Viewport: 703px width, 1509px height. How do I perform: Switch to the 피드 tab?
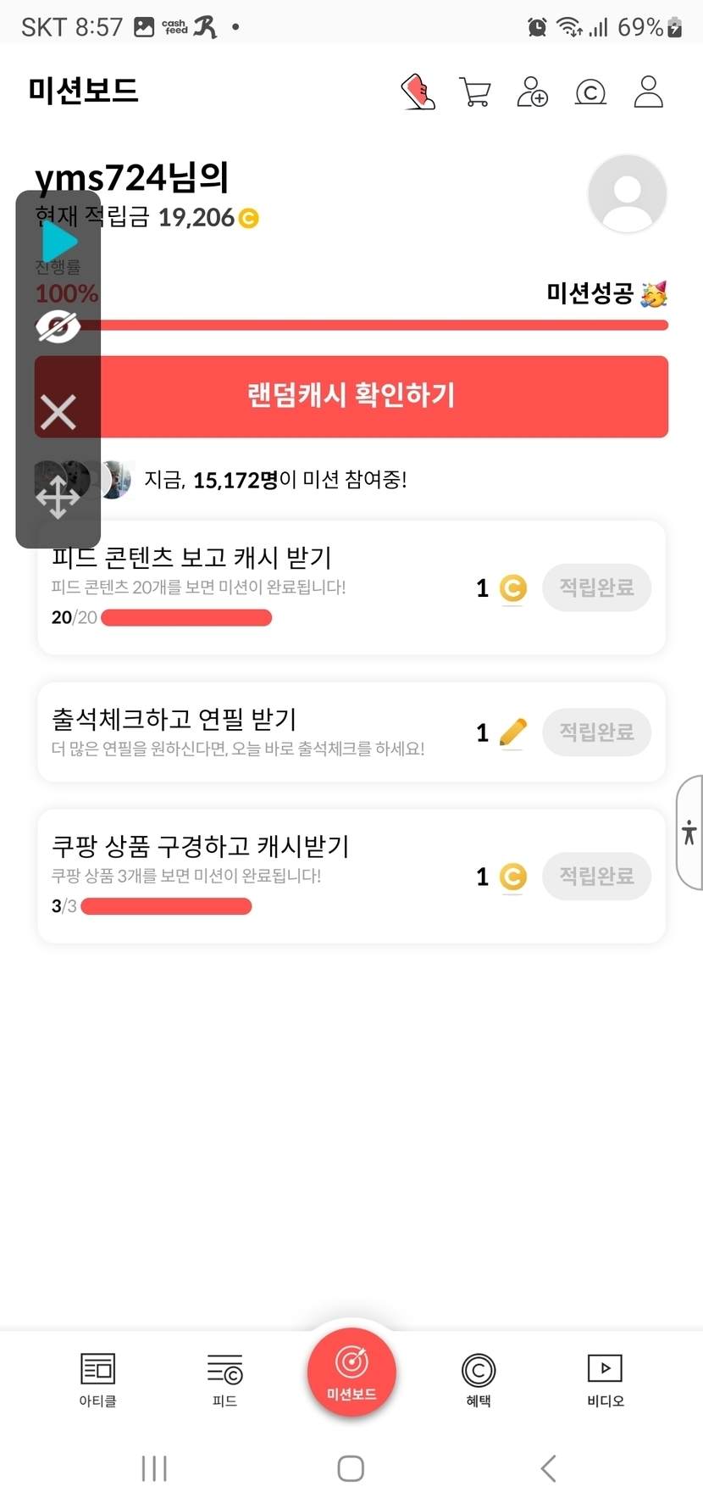[224, 1378]
